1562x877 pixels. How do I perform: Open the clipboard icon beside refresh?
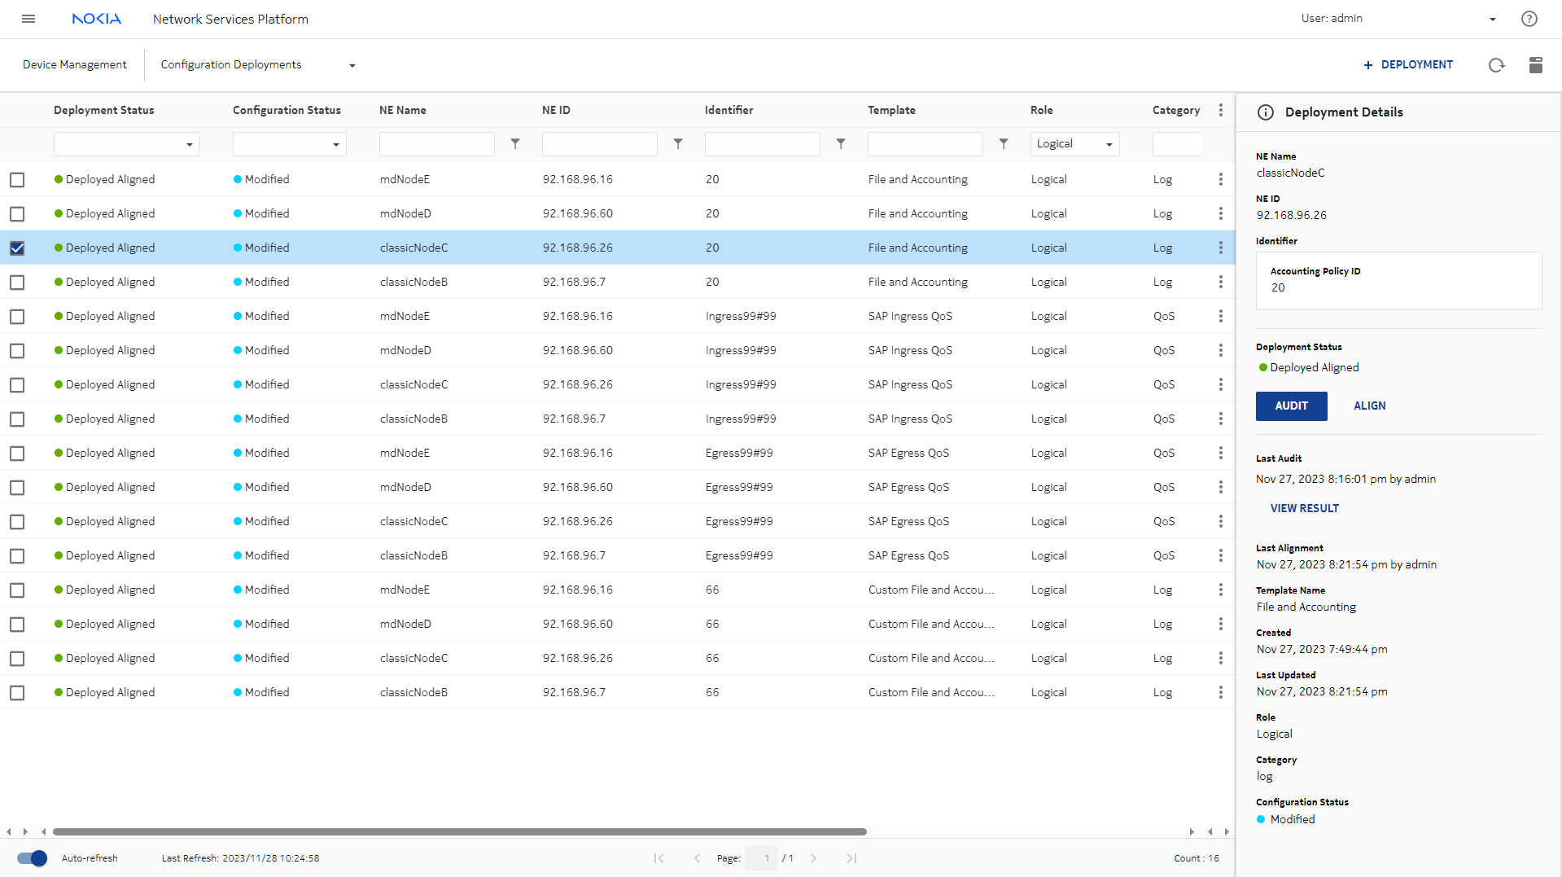1535,65
